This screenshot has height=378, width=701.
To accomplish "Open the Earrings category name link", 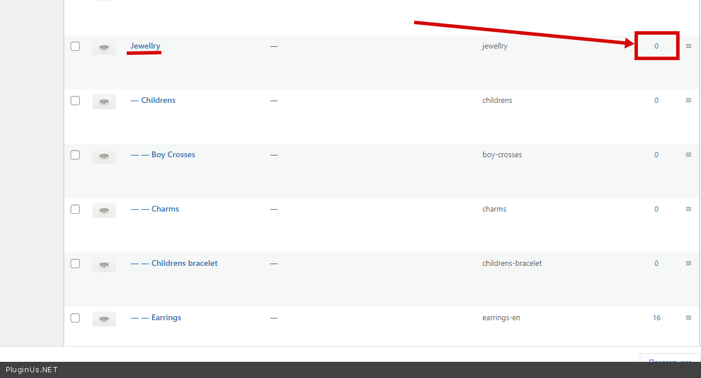I will click(x=166, y=318).
